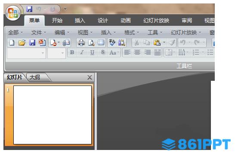The image size is (235, 159).
Task: Toggle underline formatting
Action: (x=92, y=52)
